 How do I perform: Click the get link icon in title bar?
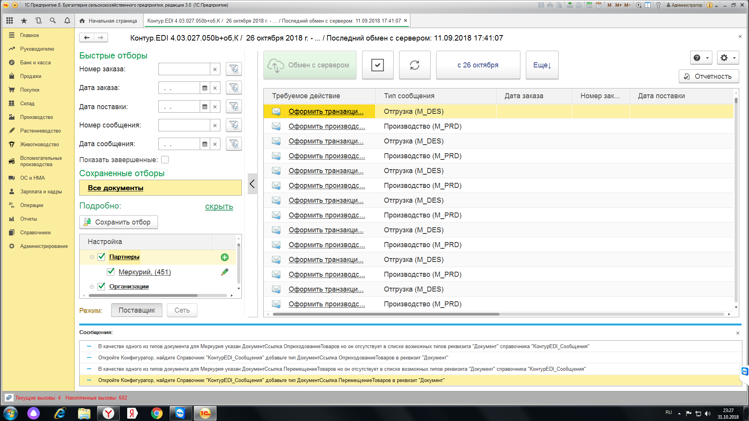click(570, 5)
